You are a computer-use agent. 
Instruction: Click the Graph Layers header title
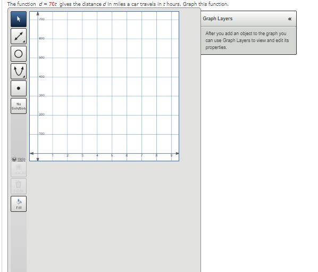pos(217,19)
